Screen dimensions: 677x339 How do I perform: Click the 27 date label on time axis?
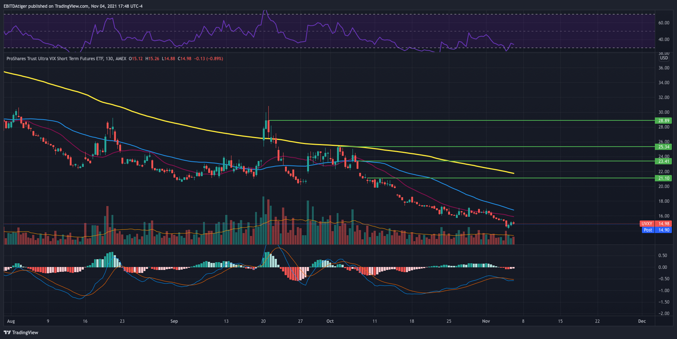300,321
